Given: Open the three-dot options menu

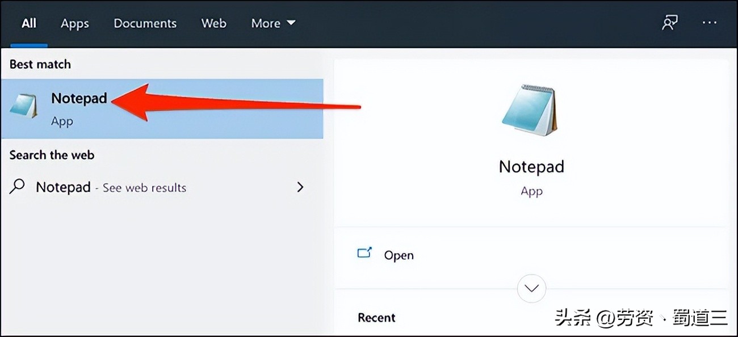Looking at the screenshot, I should (x=710, y=23).
